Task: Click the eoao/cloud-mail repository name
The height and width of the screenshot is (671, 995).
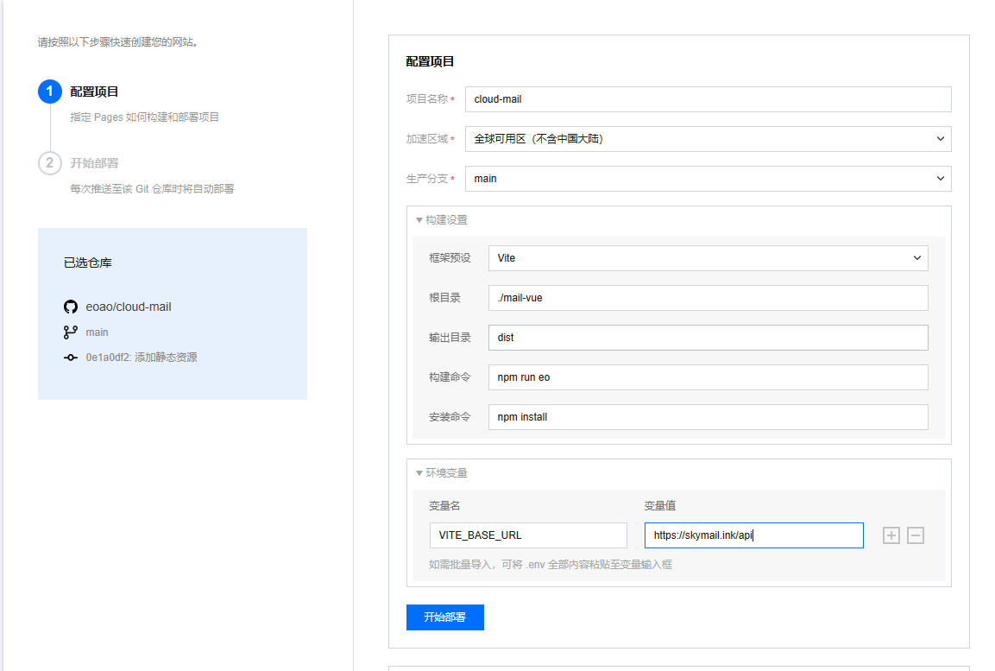Action: click(x=129, y=307)
